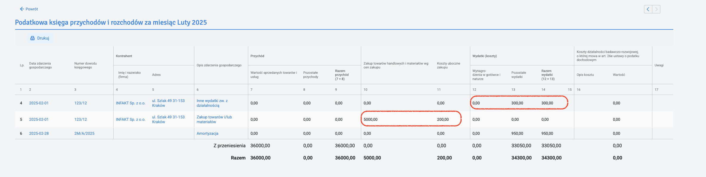Click the Razem 5000,00 purchase total
This screenshot has height=177, width=706.
pos(372,158)
